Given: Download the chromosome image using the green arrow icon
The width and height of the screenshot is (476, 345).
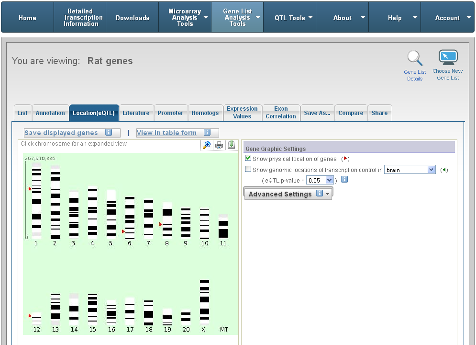Looking at the screenshot, I should coord(231,145).
